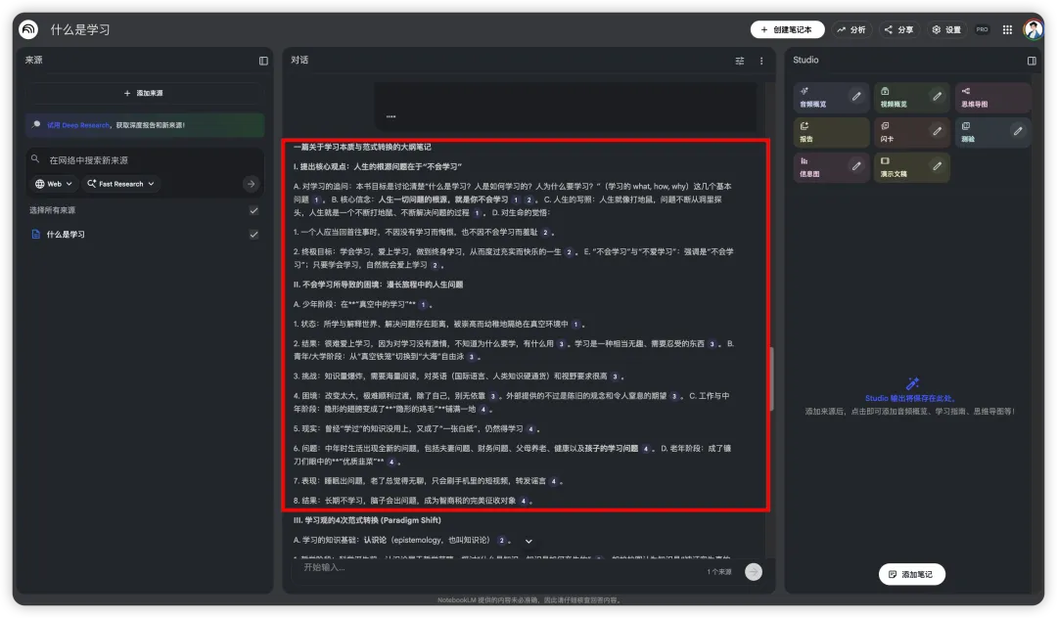Edit the 视频概览 tile pencil icon
1057x618 pixels.
937,96
